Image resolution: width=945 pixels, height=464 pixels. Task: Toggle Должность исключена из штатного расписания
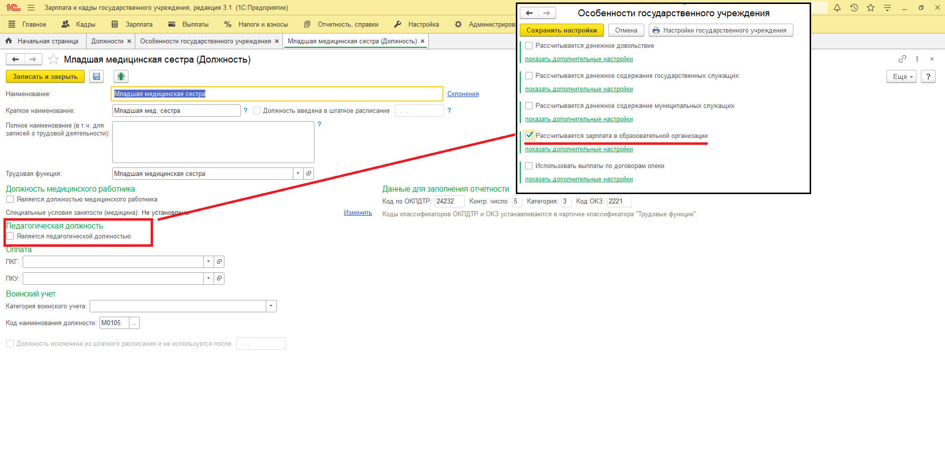(x=10, y=344)
